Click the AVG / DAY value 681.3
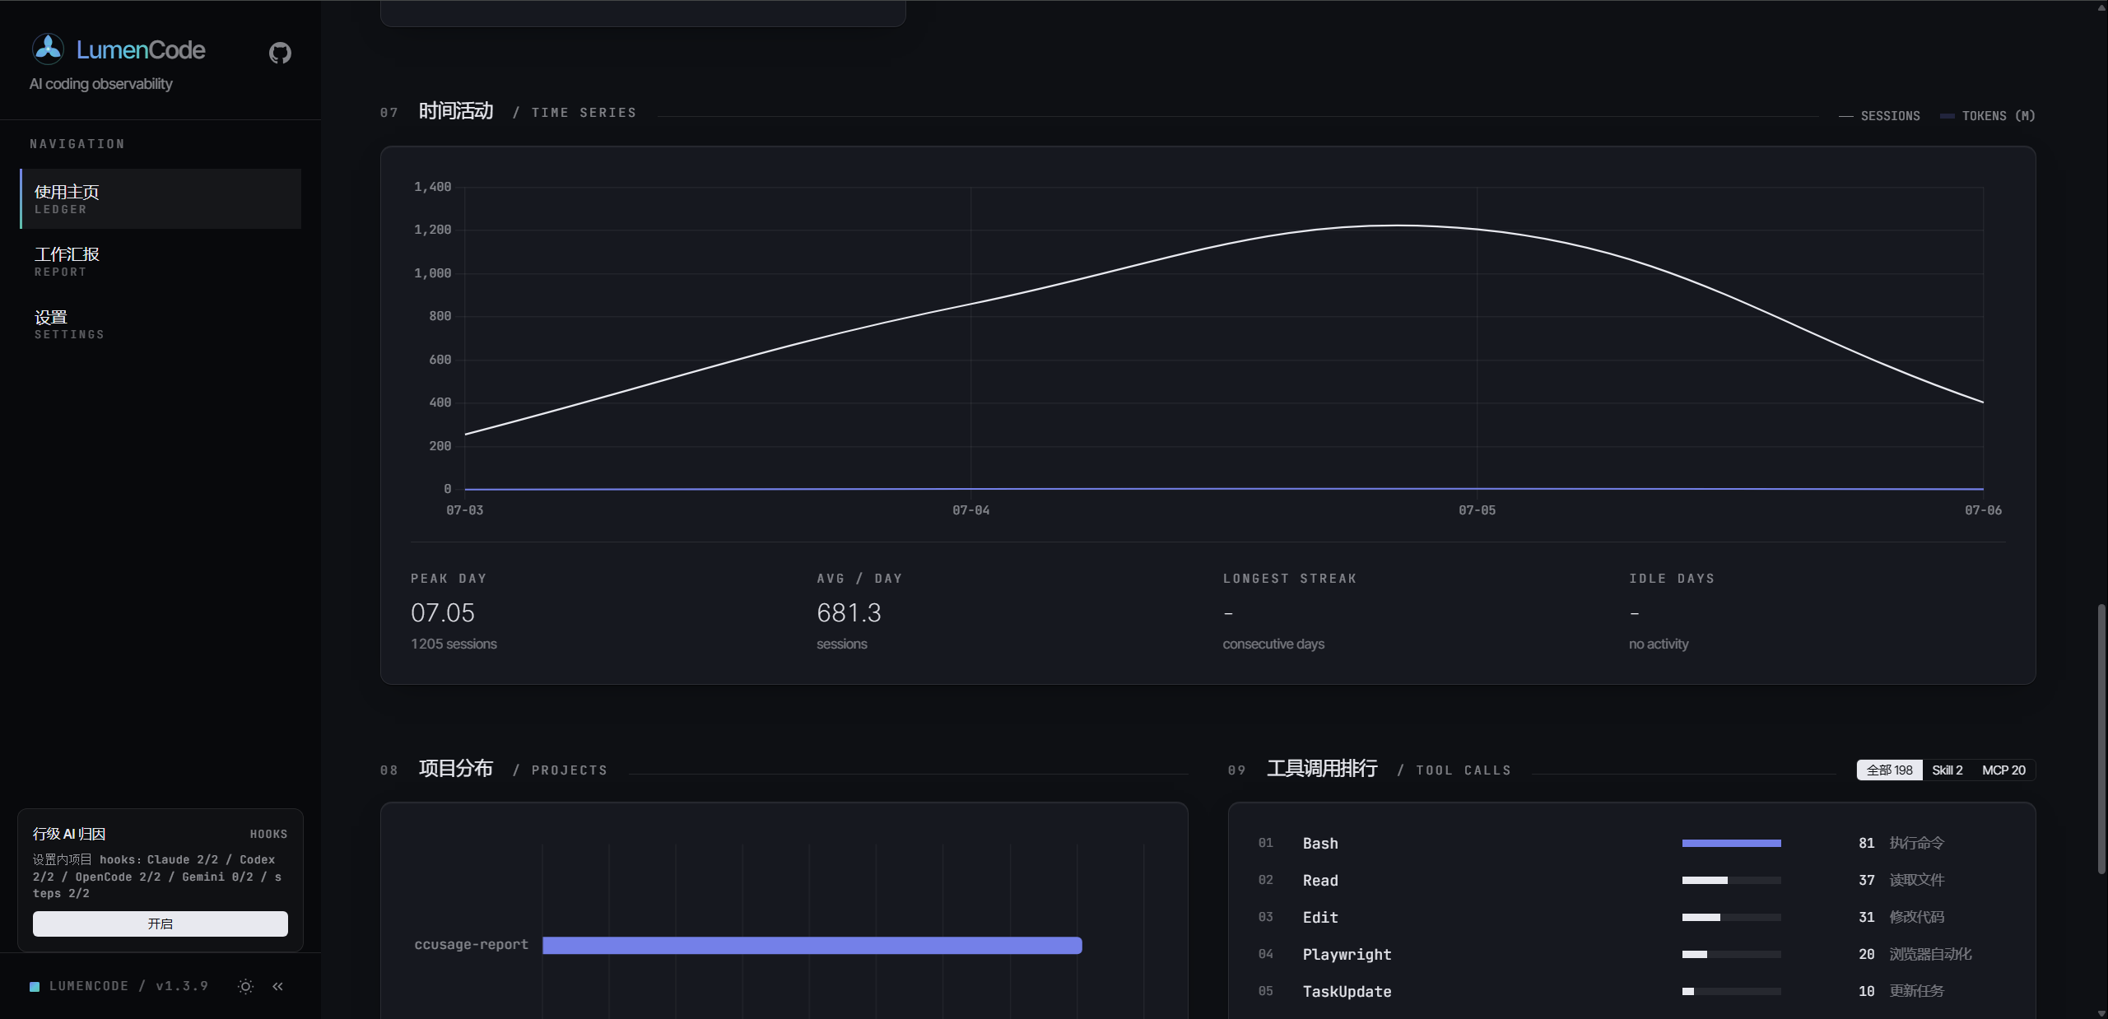The width and height of the screenshot is (2108, 1019). click(849, 612)
